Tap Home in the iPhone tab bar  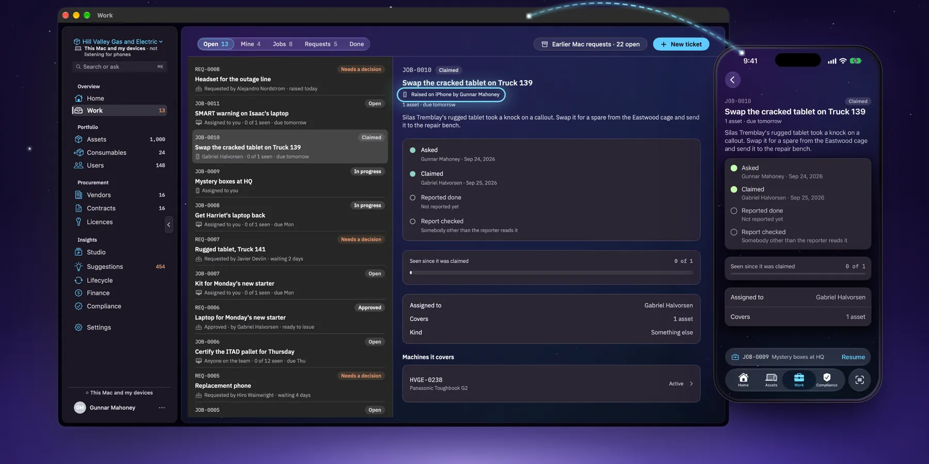click(743, 380)
